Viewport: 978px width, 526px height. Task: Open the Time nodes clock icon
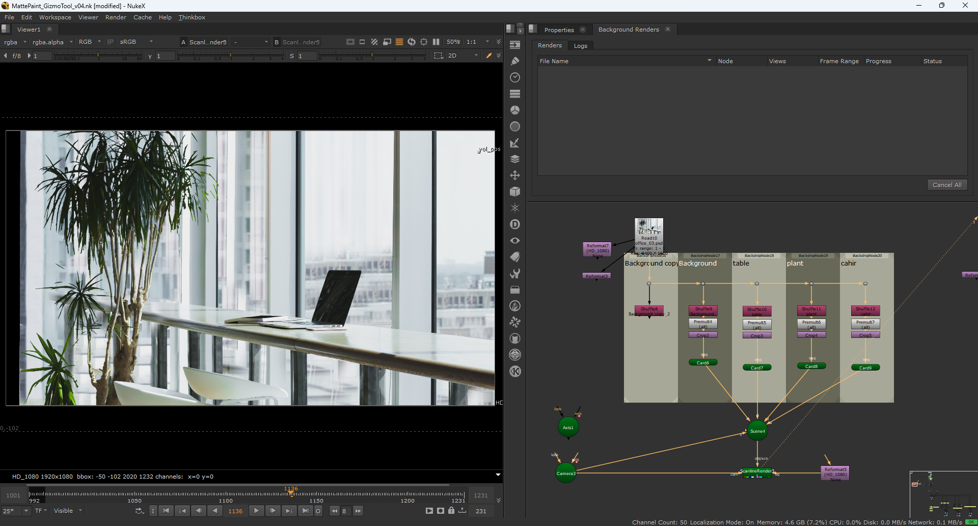515,77
